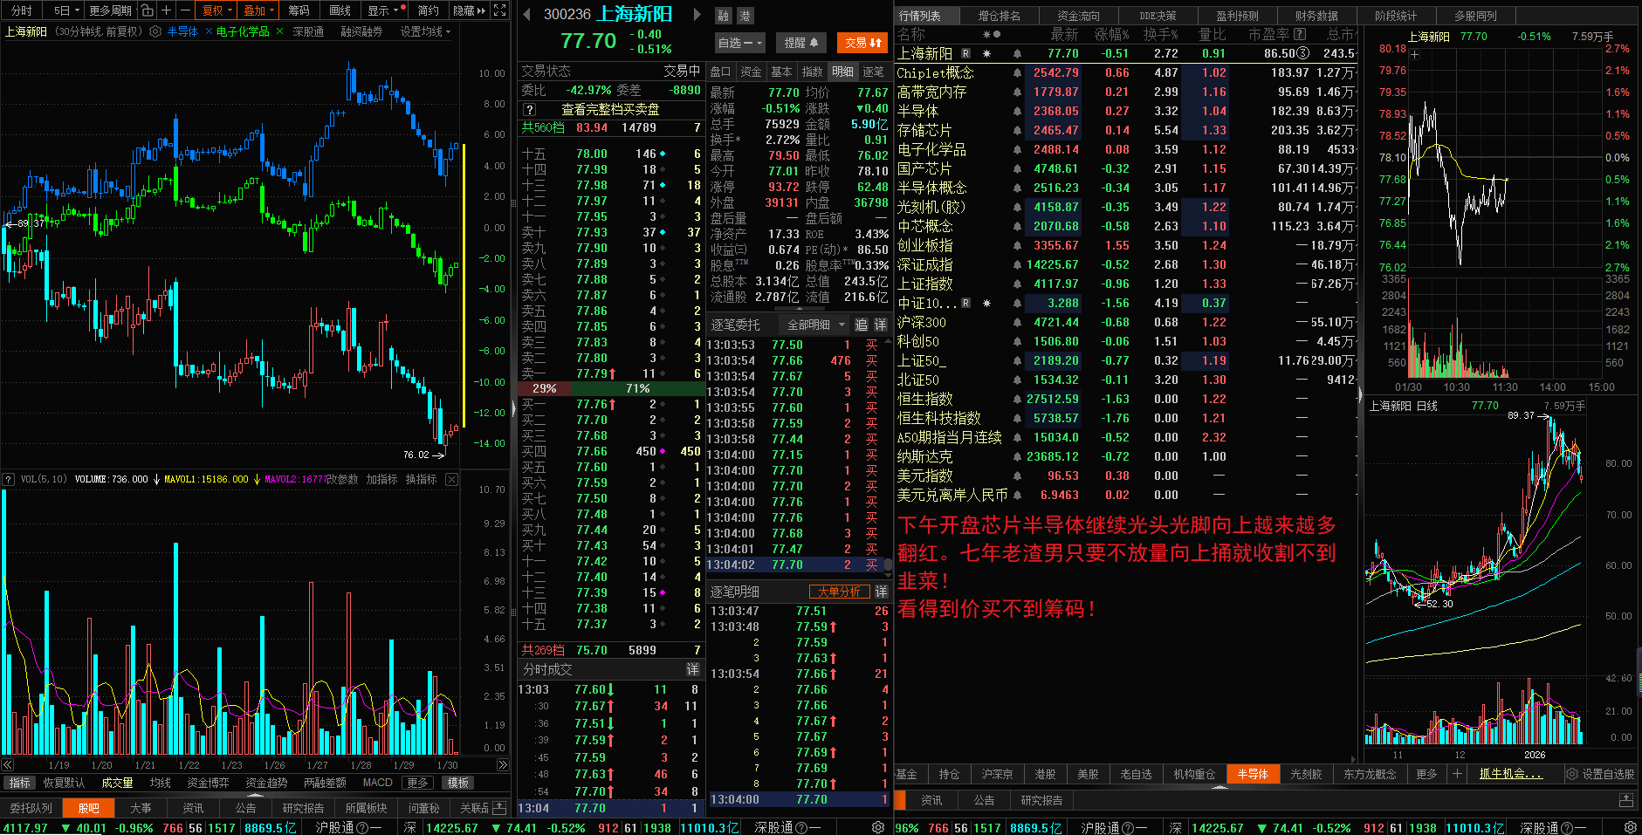
Task: Click the export icon beside 关联品 tab
Action: (499, 808)
